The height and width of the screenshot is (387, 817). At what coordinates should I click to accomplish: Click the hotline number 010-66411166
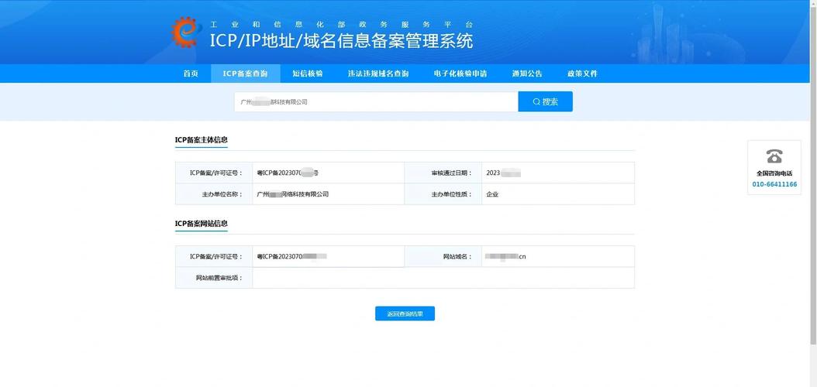point(774,184)
